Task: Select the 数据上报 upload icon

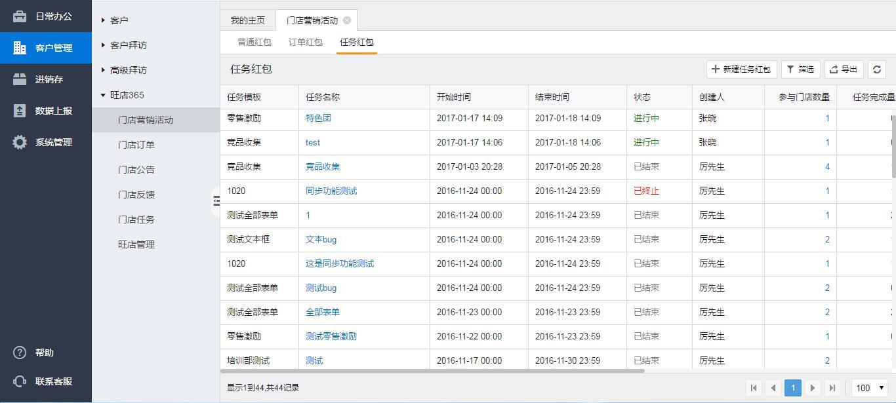Action: (20, 111)
